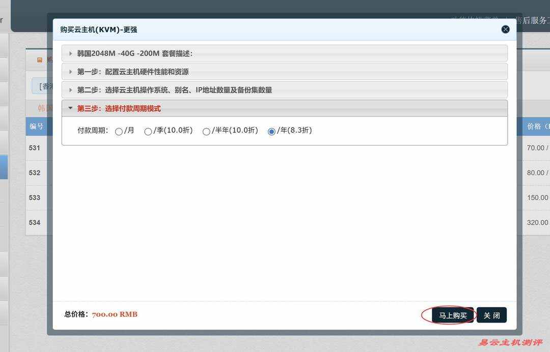Image resolution: width=550 pixels, height=352 pixels.
Task: Click plan row numbered 532
Action: click(35, 173)
